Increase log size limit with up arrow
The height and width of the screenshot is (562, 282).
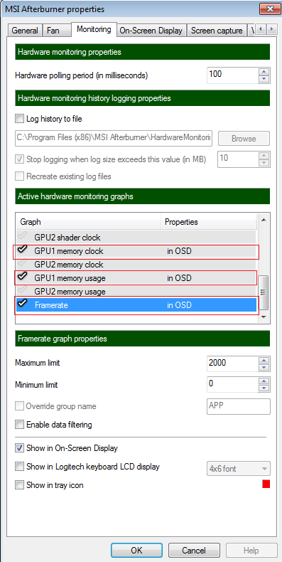[x=264, y=156]
